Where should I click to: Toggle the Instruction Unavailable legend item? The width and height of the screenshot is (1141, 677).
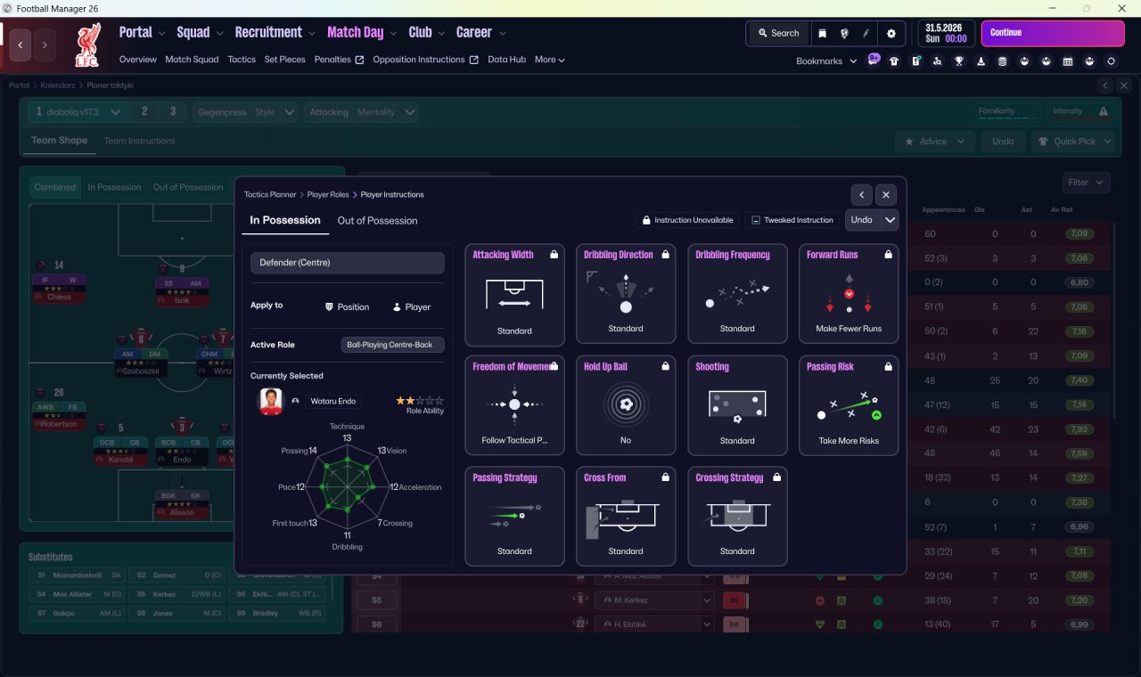pos(688,220)
